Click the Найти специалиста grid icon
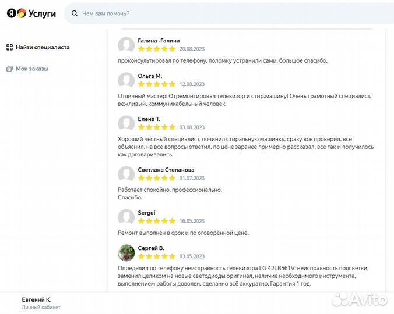The image size is (394, 314). [x=9, y=47]
